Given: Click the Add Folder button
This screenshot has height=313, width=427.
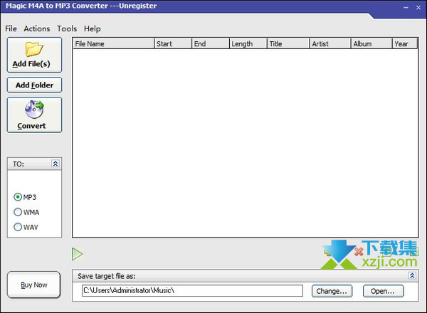Looking at the screenshot, I should coord(34,85).
